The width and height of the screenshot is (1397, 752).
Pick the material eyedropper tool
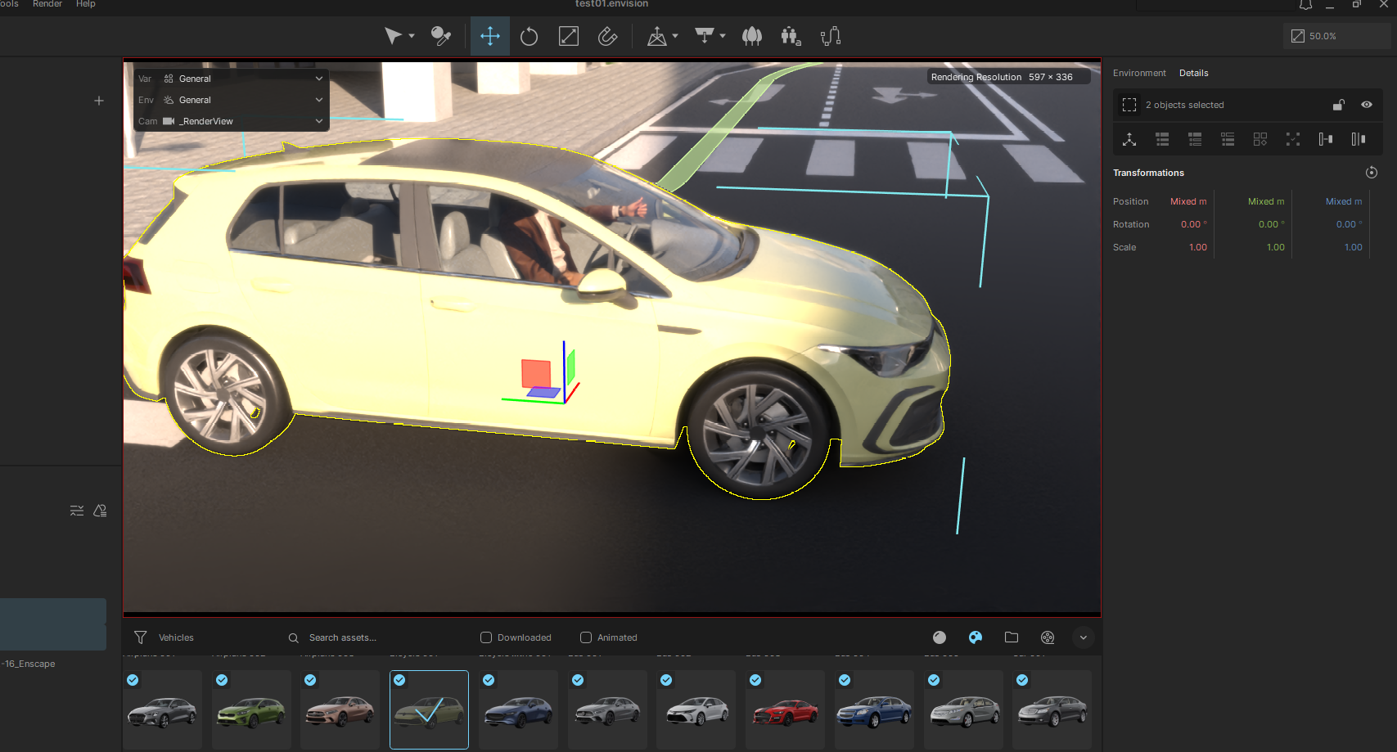441,36
